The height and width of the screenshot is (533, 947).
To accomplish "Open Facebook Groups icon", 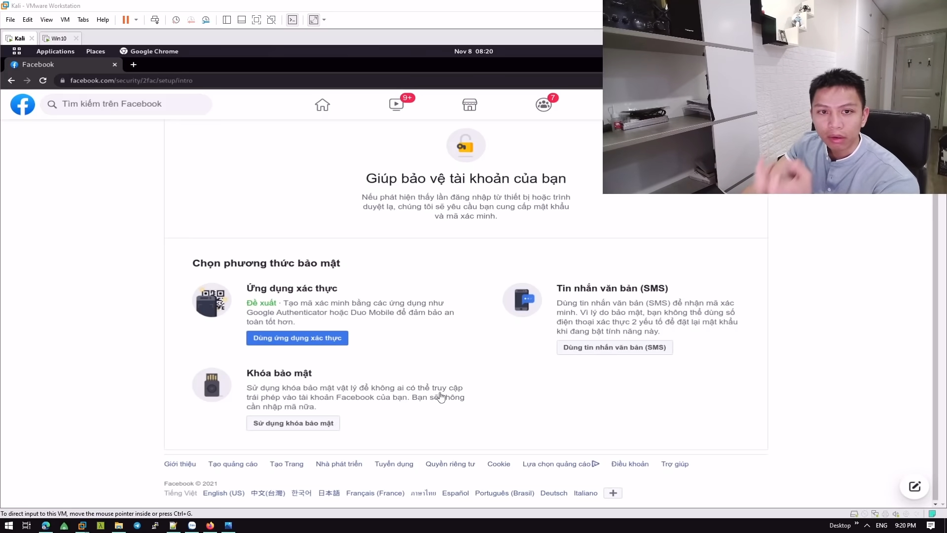I will tap(544, 105).
